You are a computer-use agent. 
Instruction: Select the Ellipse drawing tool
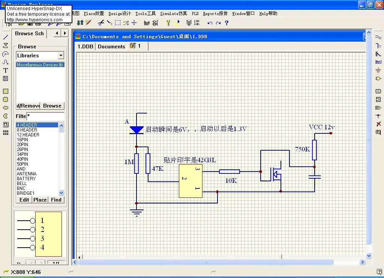point(6,108)
